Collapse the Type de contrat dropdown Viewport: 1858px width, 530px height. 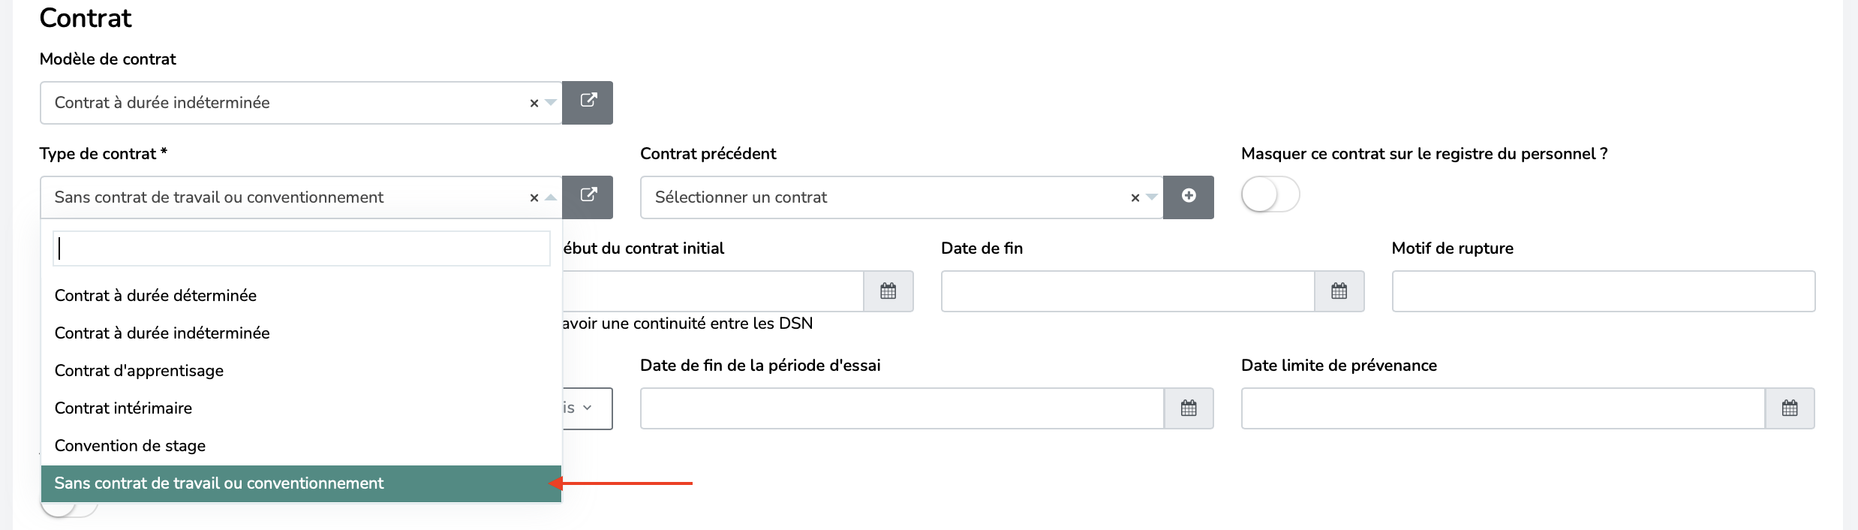pos(551,197)
